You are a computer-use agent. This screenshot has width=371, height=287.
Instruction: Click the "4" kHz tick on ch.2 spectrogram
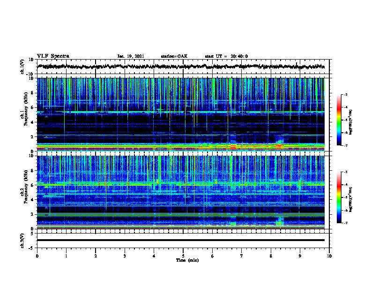coord(32,200)
